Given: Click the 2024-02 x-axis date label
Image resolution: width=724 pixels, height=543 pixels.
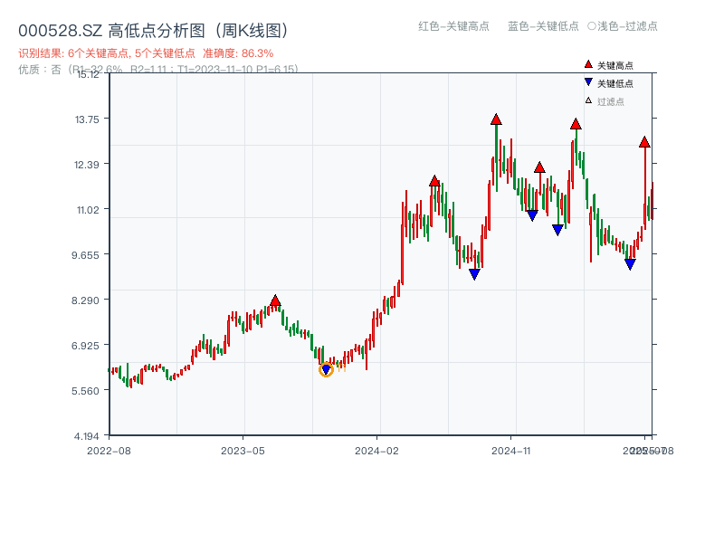Looking at the screenshot, I should point(376,451).
